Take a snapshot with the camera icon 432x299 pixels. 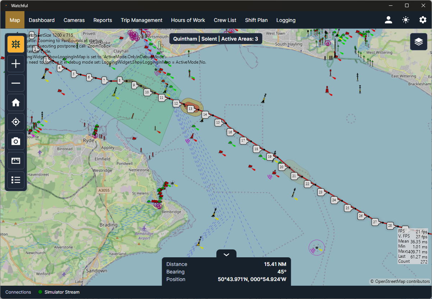[x=16, y=142]
